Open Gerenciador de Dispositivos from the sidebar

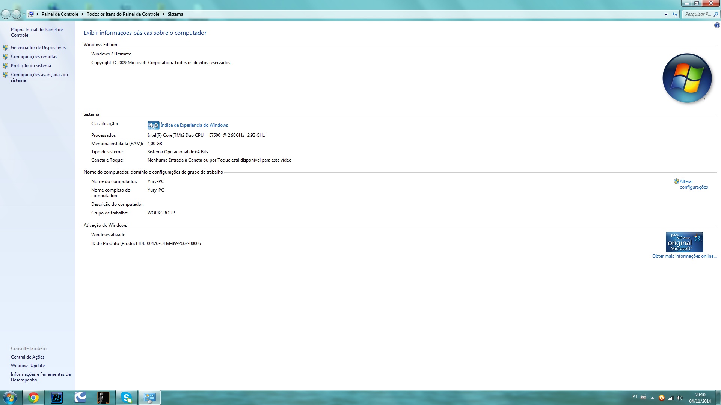[38, 48]
